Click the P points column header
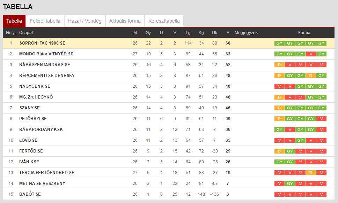Screen dimensions: 338x203 point(228,33)
